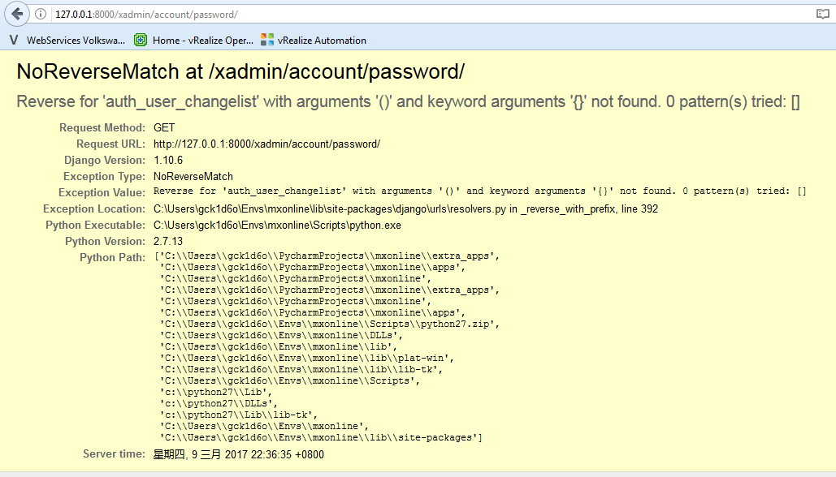Select the Exception Value monospace text
Viewport: 836px width, 477px height.
click(480, 191)
